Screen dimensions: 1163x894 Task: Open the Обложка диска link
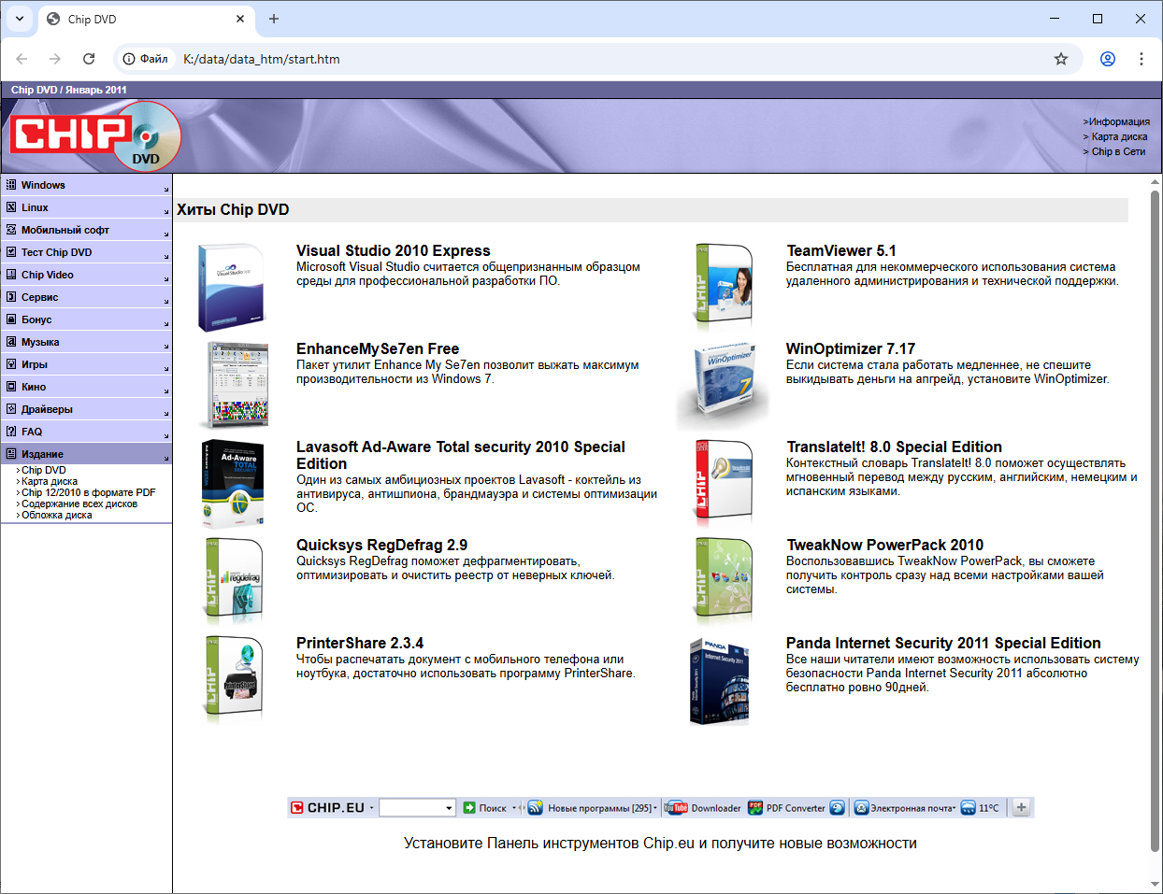coord(57,515)
